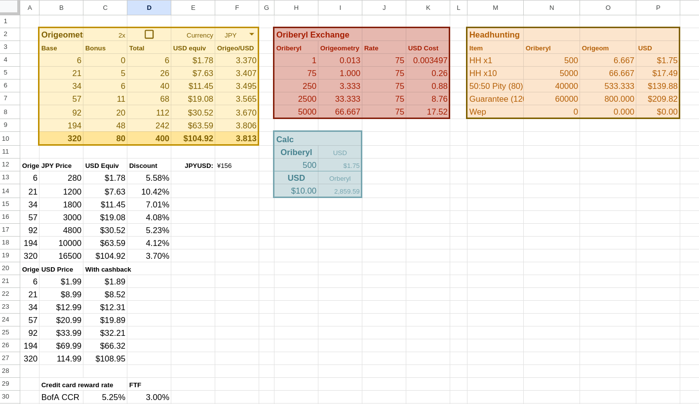Screen dimensions: 699x404
Task: Select the Origeometry title cell
Action: click(61, 35)
